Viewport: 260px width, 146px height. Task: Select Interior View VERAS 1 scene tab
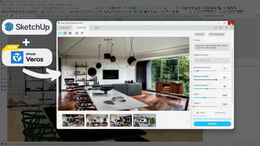click(x=26, y=16)
